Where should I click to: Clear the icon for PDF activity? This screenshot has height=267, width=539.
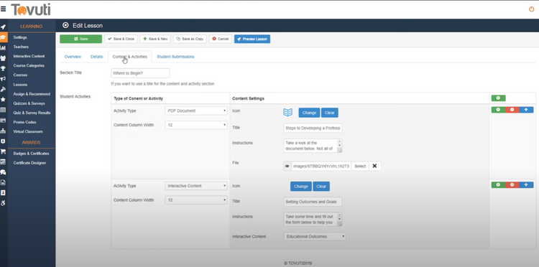point(330,113)
